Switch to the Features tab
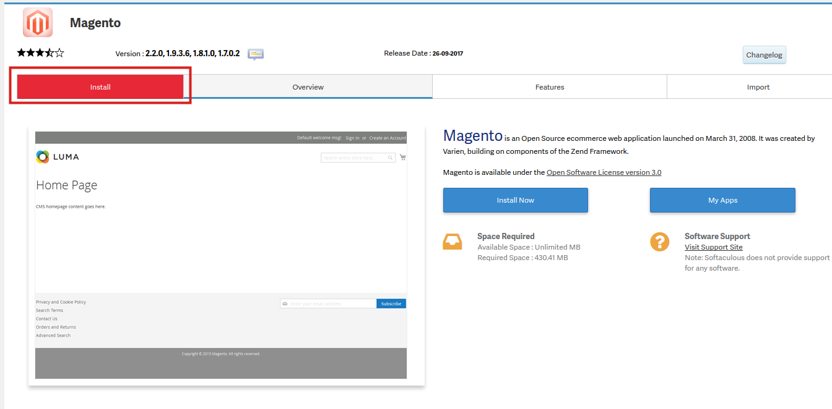Screen dimensions: 832x409 [x=550, y=87]
